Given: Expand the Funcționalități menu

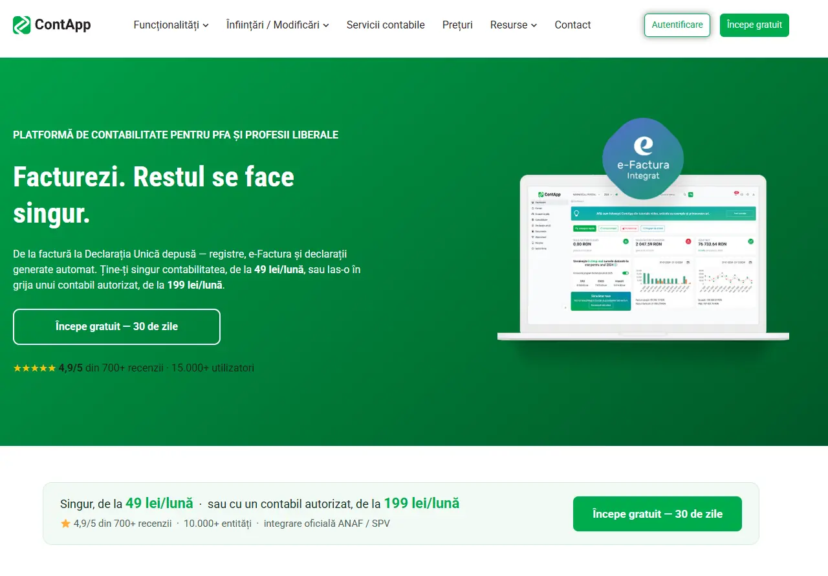Looking at the screenshot, I should tap(171, 25).
